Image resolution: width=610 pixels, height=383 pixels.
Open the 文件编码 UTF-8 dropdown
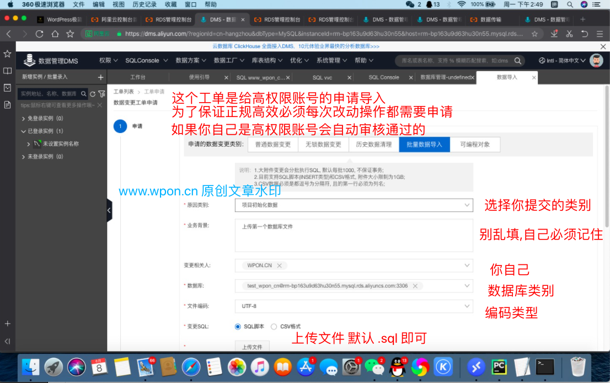pos(354,306)
